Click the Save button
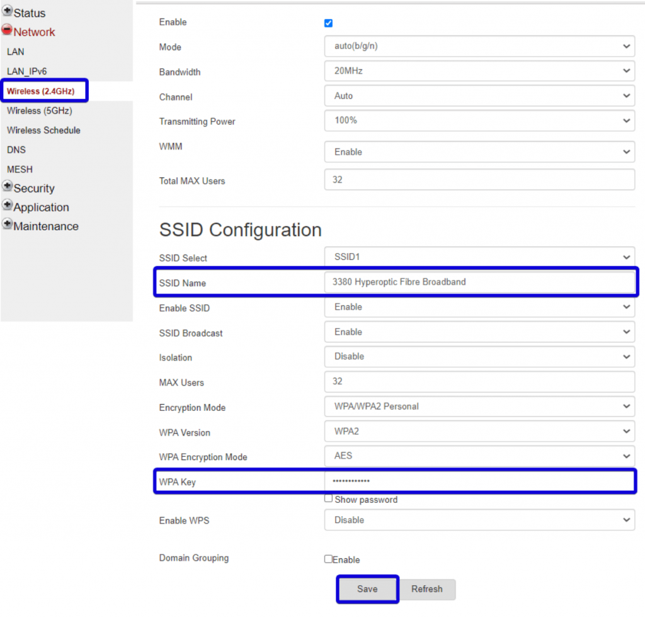Viewport: 645px width, 618px height. (x=367, y=589)
